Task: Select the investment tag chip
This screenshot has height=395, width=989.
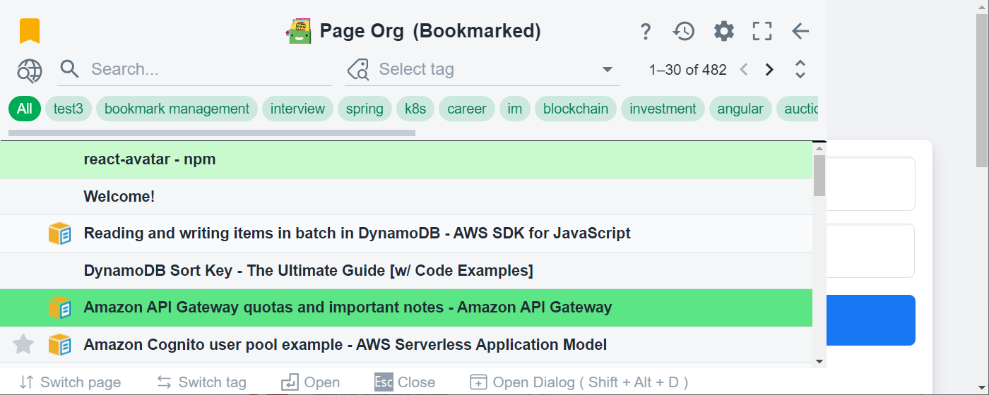Action: pos(663,109)
